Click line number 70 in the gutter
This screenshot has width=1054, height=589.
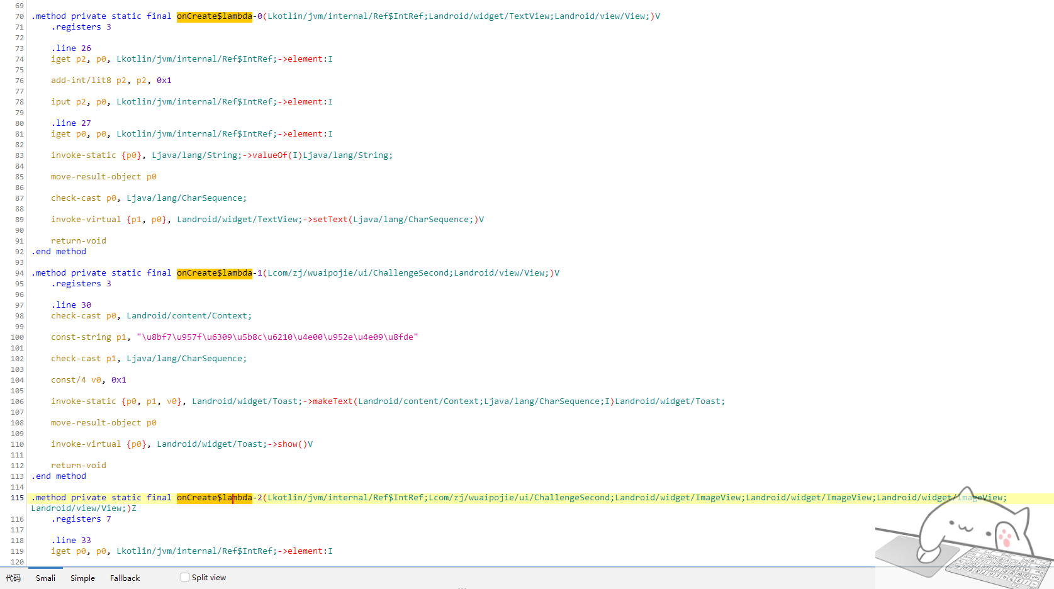20,16
